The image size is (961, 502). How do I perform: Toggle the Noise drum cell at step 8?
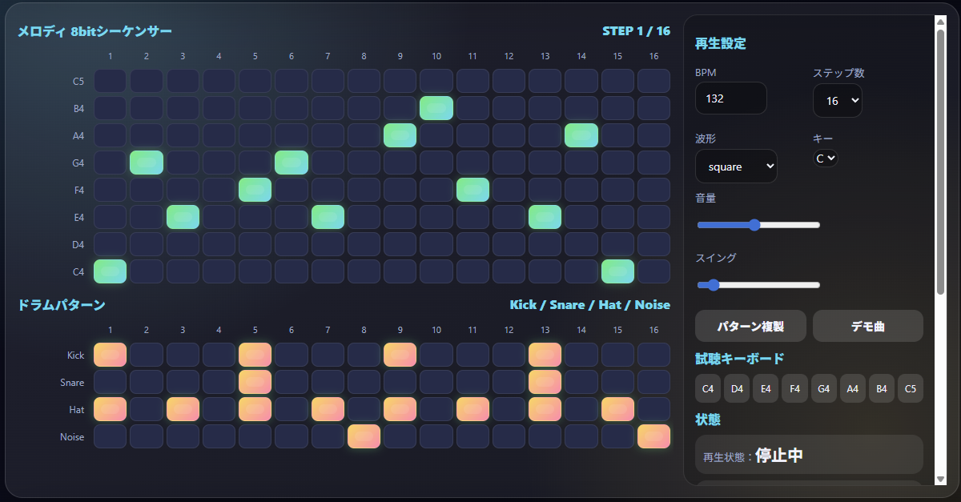point(364,436)
